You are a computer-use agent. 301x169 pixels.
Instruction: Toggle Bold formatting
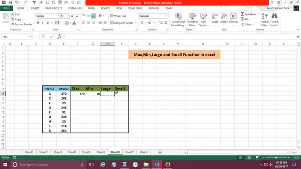pos(38,23)
